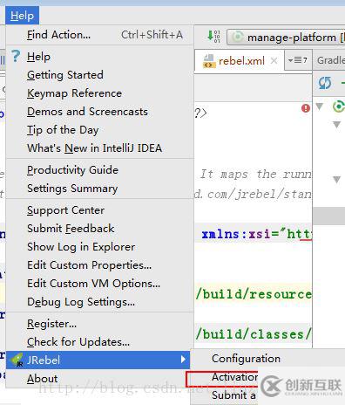Open Getting Started
The image size is (345, 405).
99,75
